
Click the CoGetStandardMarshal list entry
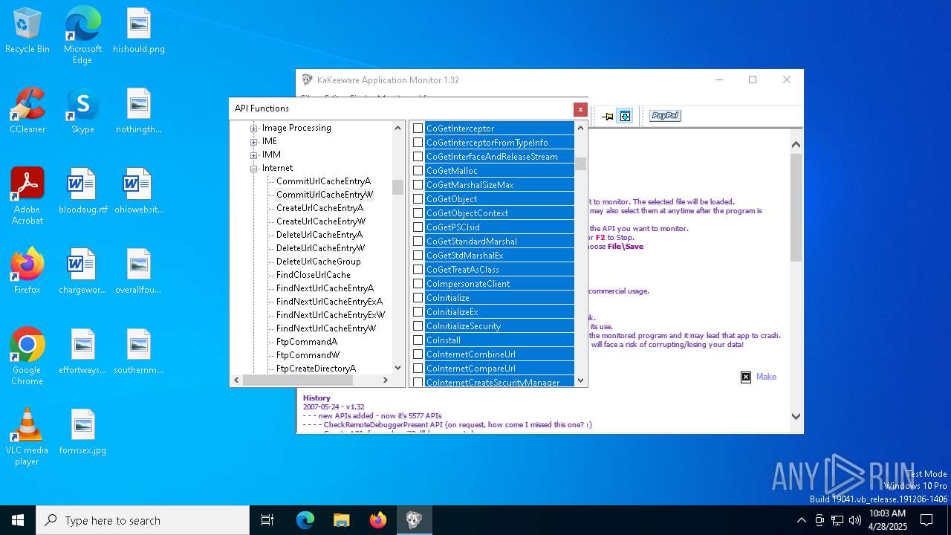pos(499,241)
